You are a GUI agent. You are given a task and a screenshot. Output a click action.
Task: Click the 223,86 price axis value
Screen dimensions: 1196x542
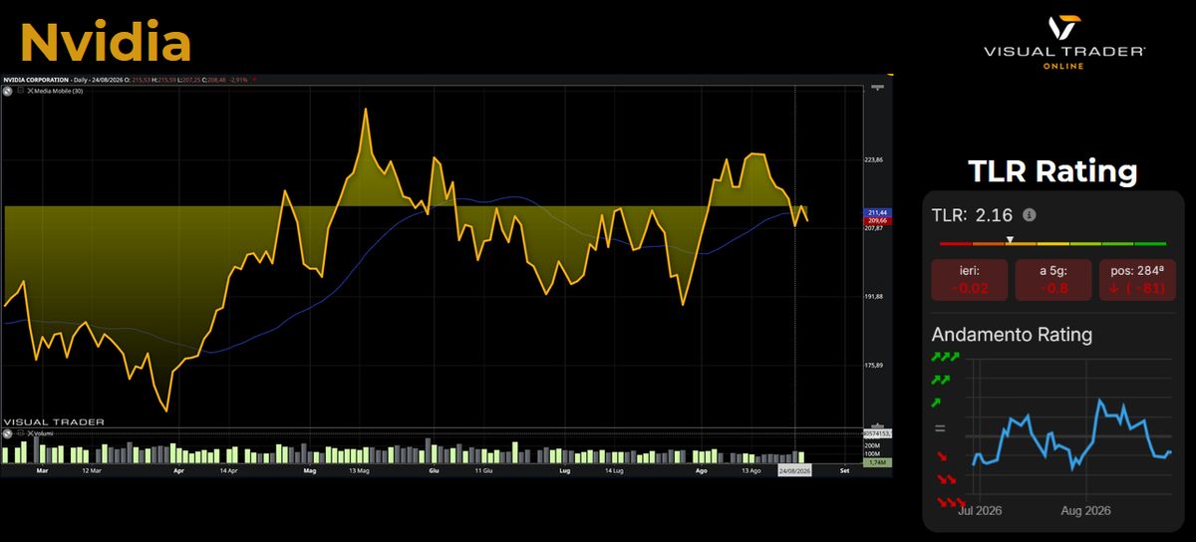coord(876,159)
